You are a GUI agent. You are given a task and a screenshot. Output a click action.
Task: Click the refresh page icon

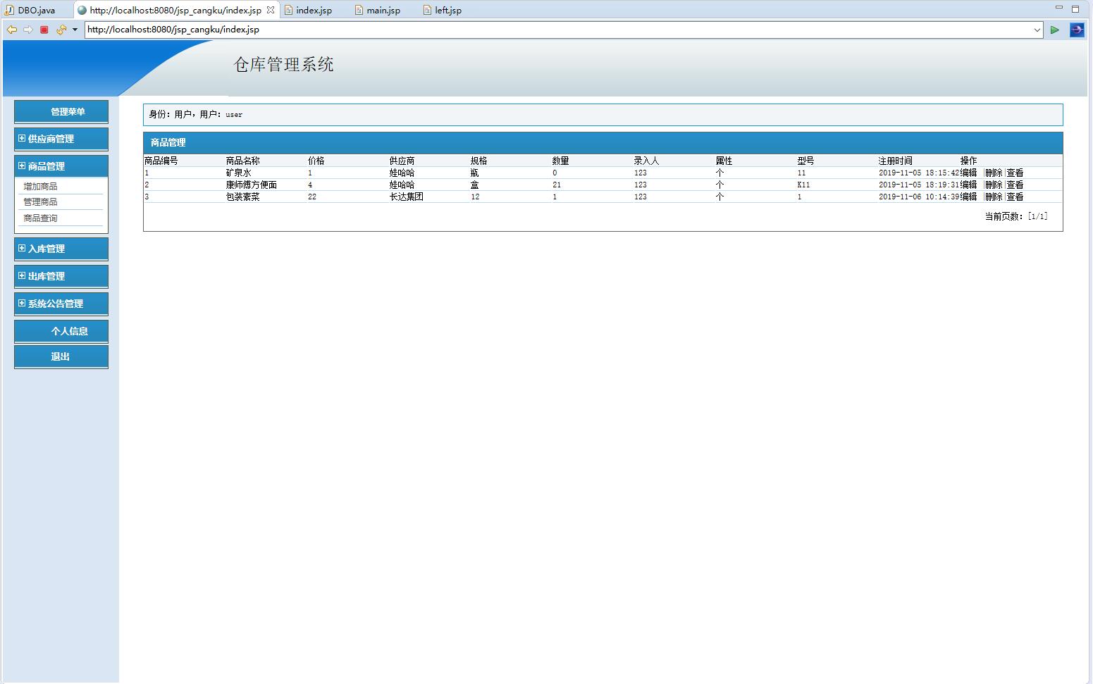pyautogui.click(x=61, y=30)
